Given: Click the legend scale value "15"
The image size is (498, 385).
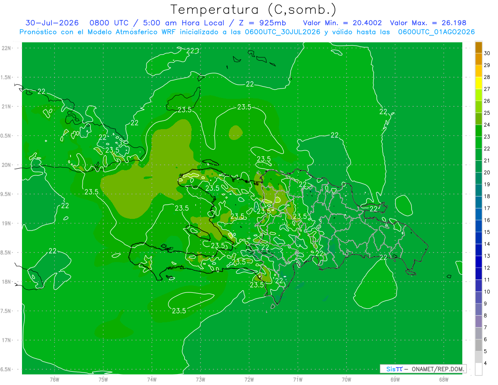Looking at the screenshot, I should tap(487, 232).
